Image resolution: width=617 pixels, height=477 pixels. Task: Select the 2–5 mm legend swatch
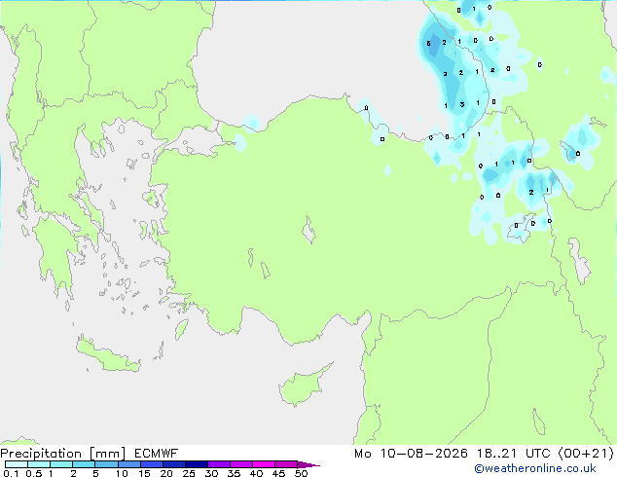pyautogui.click(x=84, y=464)
